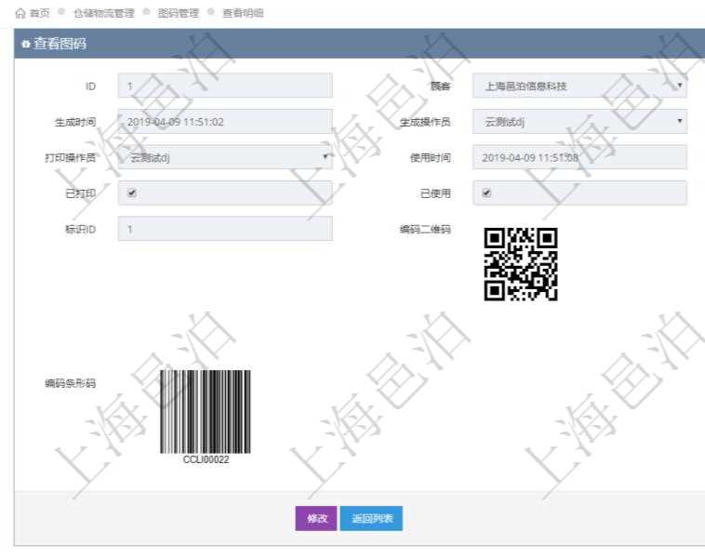Screen dimensions: 705x558
Task: Navigate to 仓储物流管理 breadcrumb
Action: (x=103, y=14)
